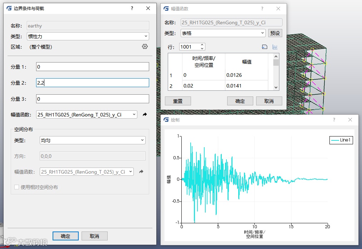Click Line1 legend entry in plot
Viewport: 362px width, 249px height.
coord(341,140)
